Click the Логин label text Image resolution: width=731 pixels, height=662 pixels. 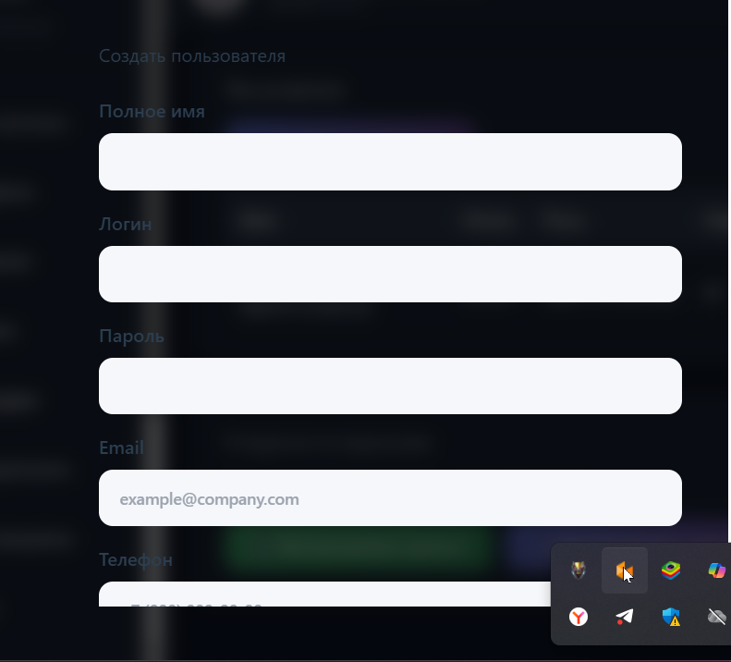click(x=125, y=225)
